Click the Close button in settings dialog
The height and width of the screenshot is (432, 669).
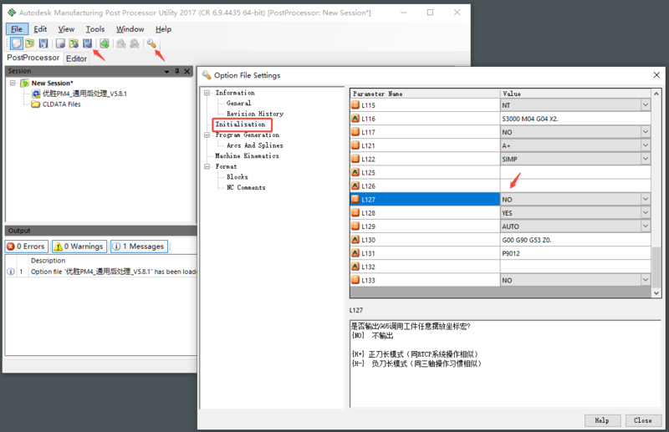click(642, 420)
